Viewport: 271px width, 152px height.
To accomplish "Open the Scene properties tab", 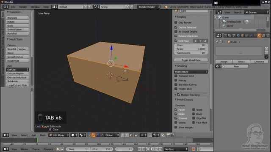I will (x=234, y=35).
